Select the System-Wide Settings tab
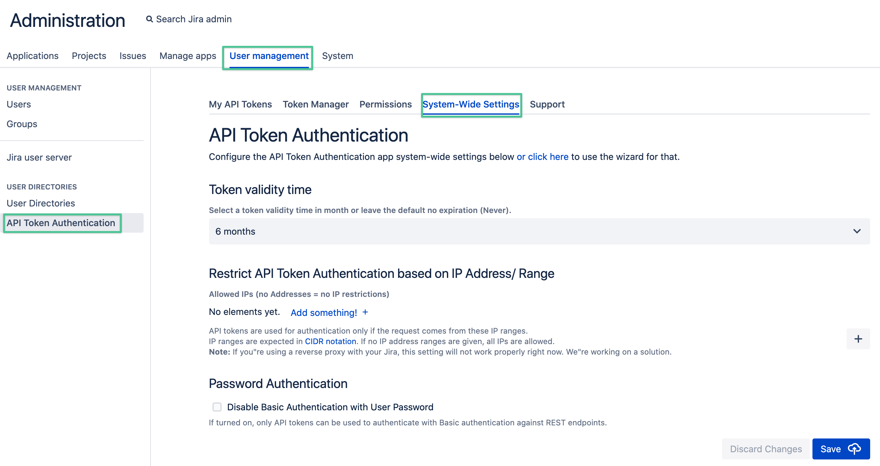This screenshot has width=880, height=466. pyautogui.click(x=471, y=104)
